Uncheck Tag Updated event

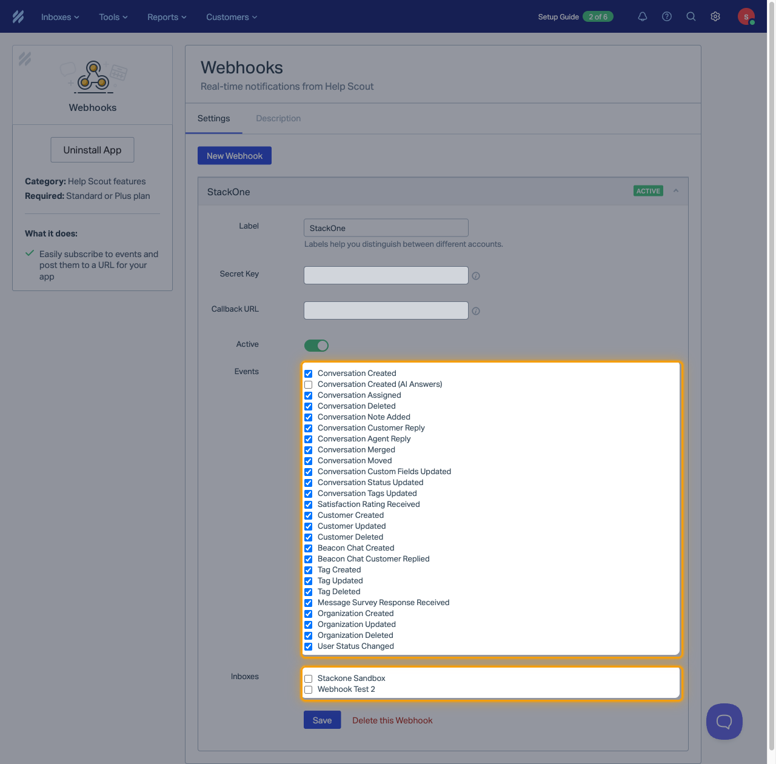pos(309,581)
